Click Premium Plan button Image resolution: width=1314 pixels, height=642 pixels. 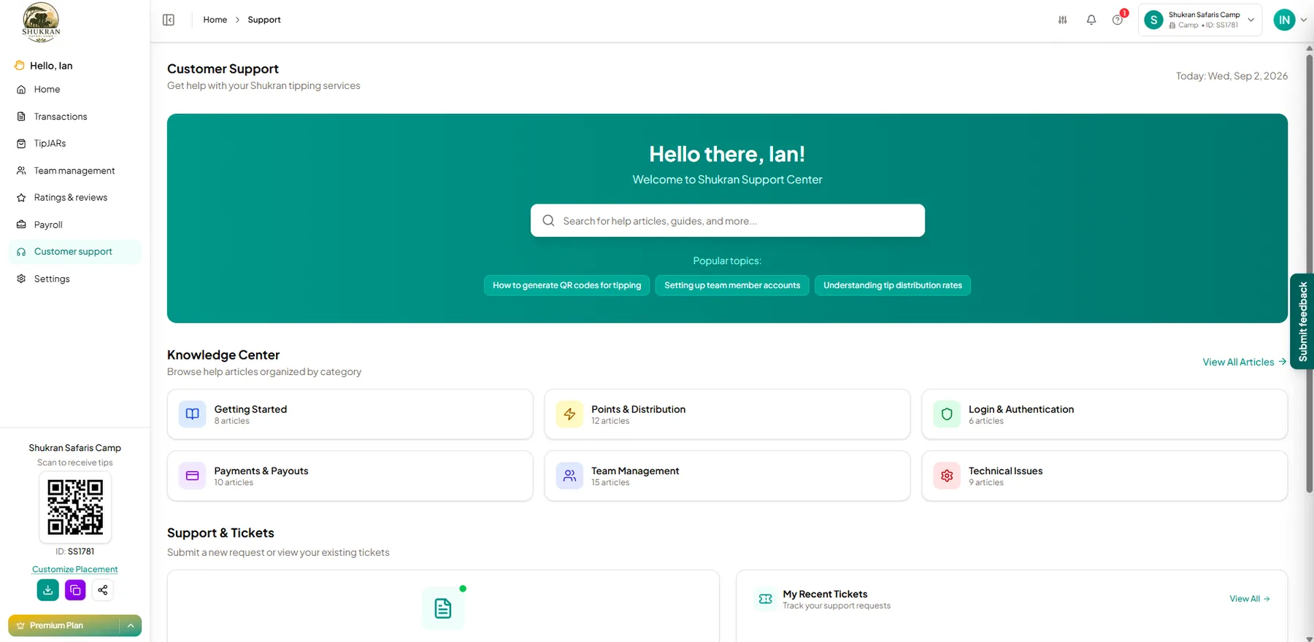pos(64,625)
